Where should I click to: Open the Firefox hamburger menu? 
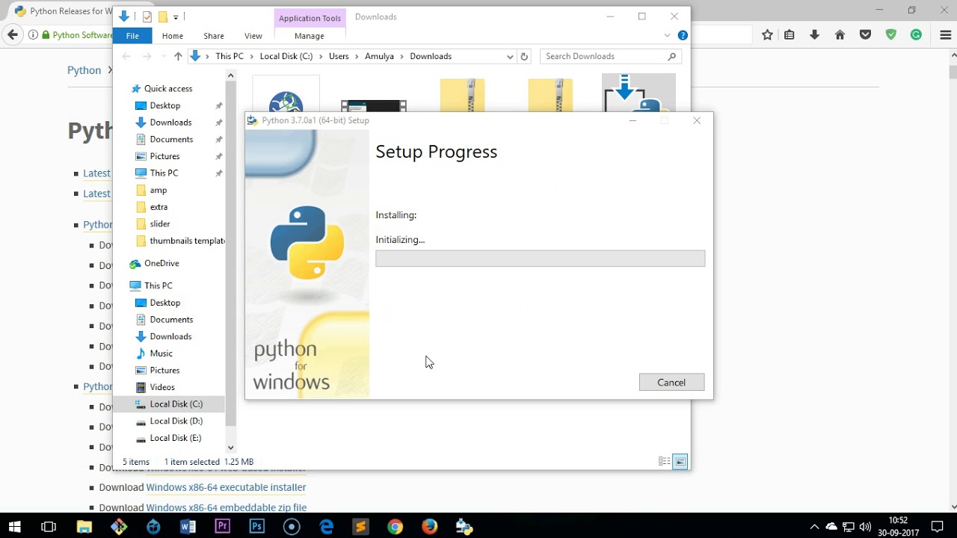click(x=945, y=34)
